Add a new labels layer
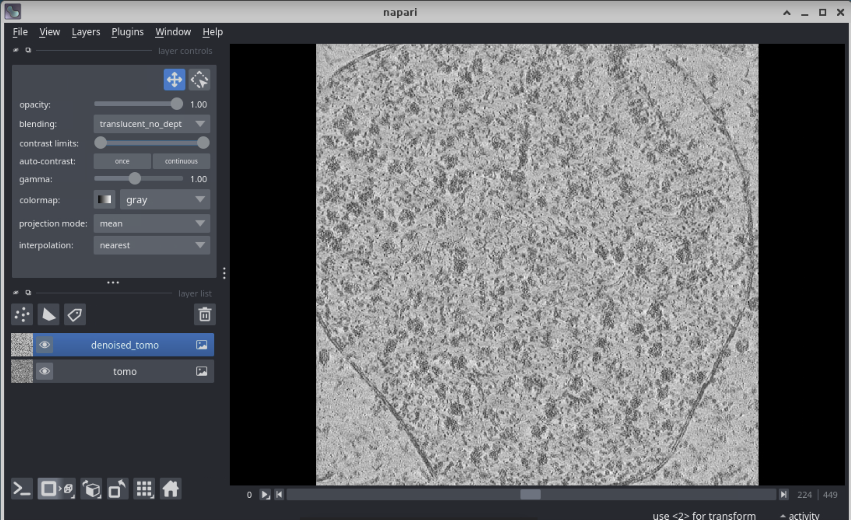The image size is (851, 520). point(75,314)
